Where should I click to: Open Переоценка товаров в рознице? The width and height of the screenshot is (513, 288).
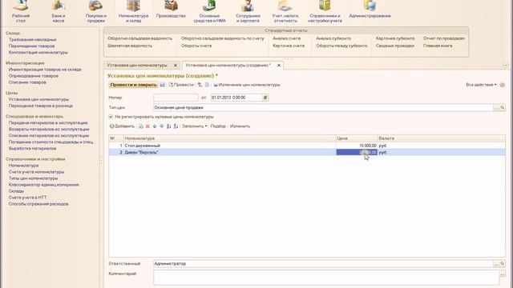[41, 106]
